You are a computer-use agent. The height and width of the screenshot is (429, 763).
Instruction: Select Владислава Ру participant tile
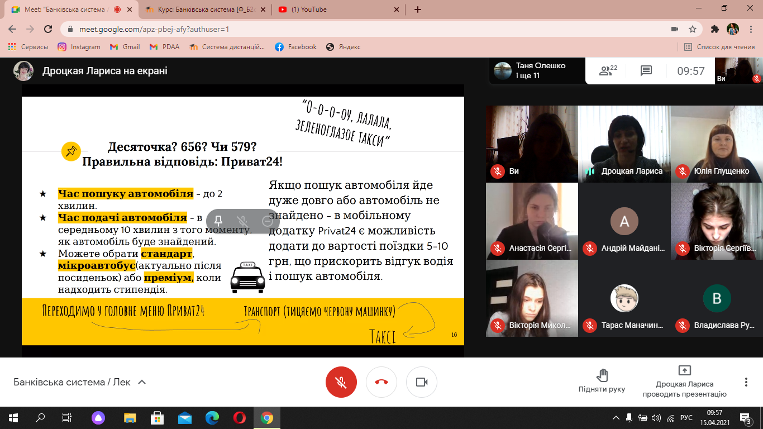(x=717, y=298)
